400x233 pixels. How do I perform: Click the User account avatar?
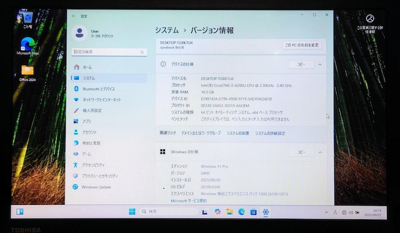(x=79, y=33)
